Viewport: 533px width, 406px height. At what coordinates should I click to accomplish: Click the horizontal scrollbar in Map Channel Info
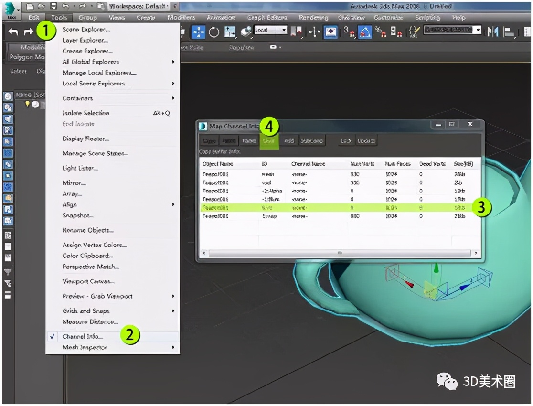click(339, 253)
